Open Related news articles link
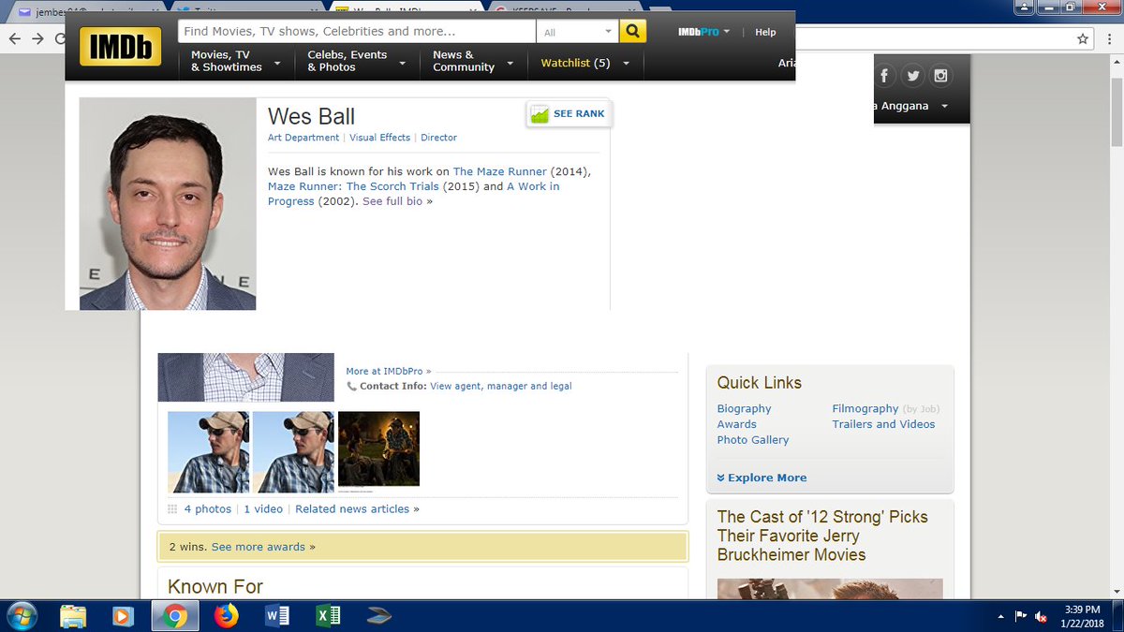The height and width of the screenshot is (632, 1124). 352,509
